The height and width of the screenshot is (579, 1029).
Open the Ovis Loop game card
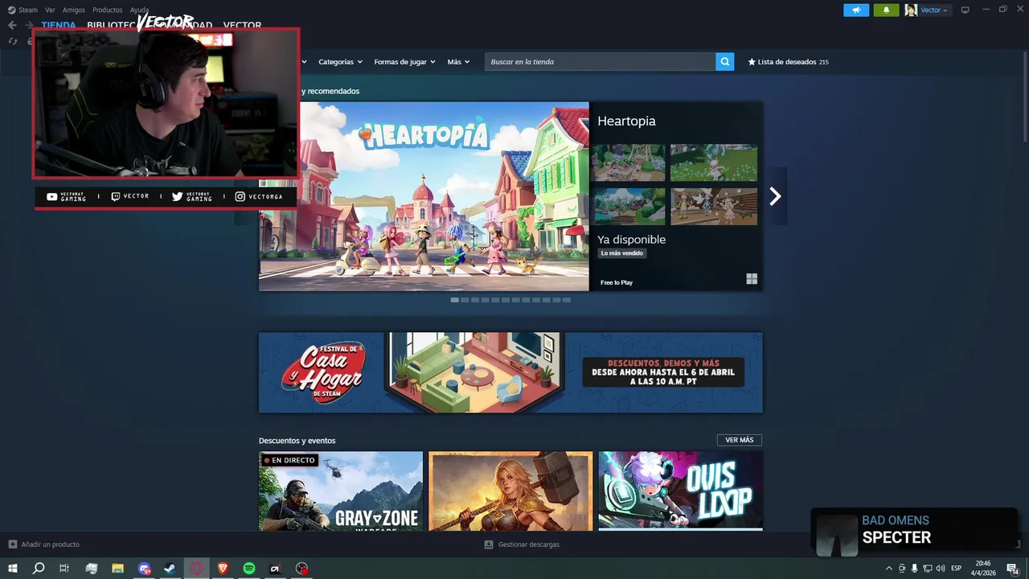point(681,491)
